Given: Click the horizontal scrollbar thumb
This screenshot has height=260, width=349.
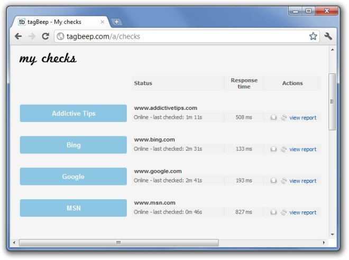Looking at the screenshot, I should [119, 243].
